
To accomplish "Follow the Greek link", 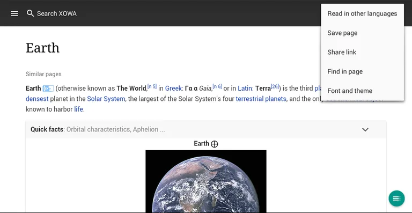I will 173,89.
